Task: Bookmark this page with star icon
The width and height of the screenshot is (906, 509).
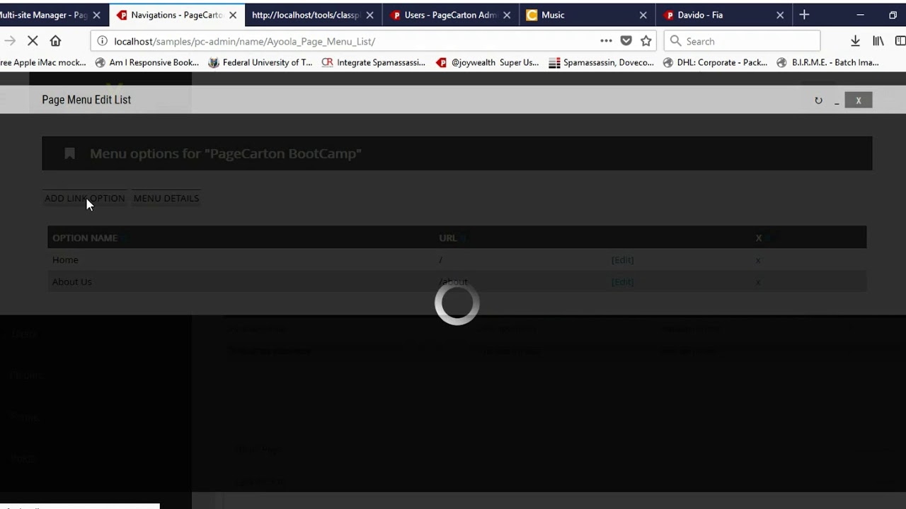Action: pyautogui.click(x=646, y=41)
